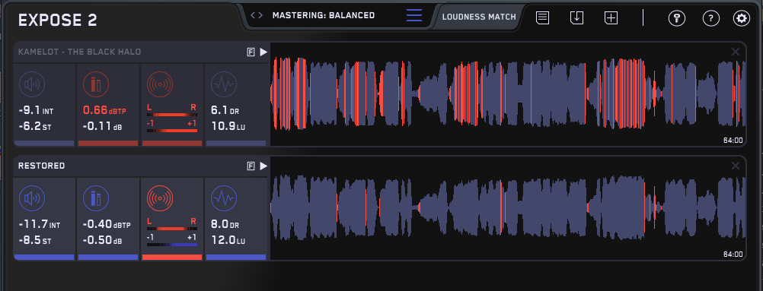
Task: Click the -9.1 INT loudness value
Action: tap(36, 111)
